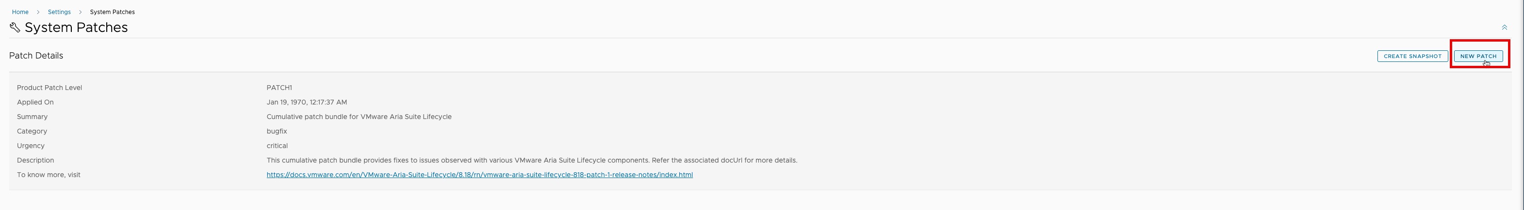Viewport: 1524px width, 210px height.
Task: Click the critical urgency value
Action: tap(277, 146)
